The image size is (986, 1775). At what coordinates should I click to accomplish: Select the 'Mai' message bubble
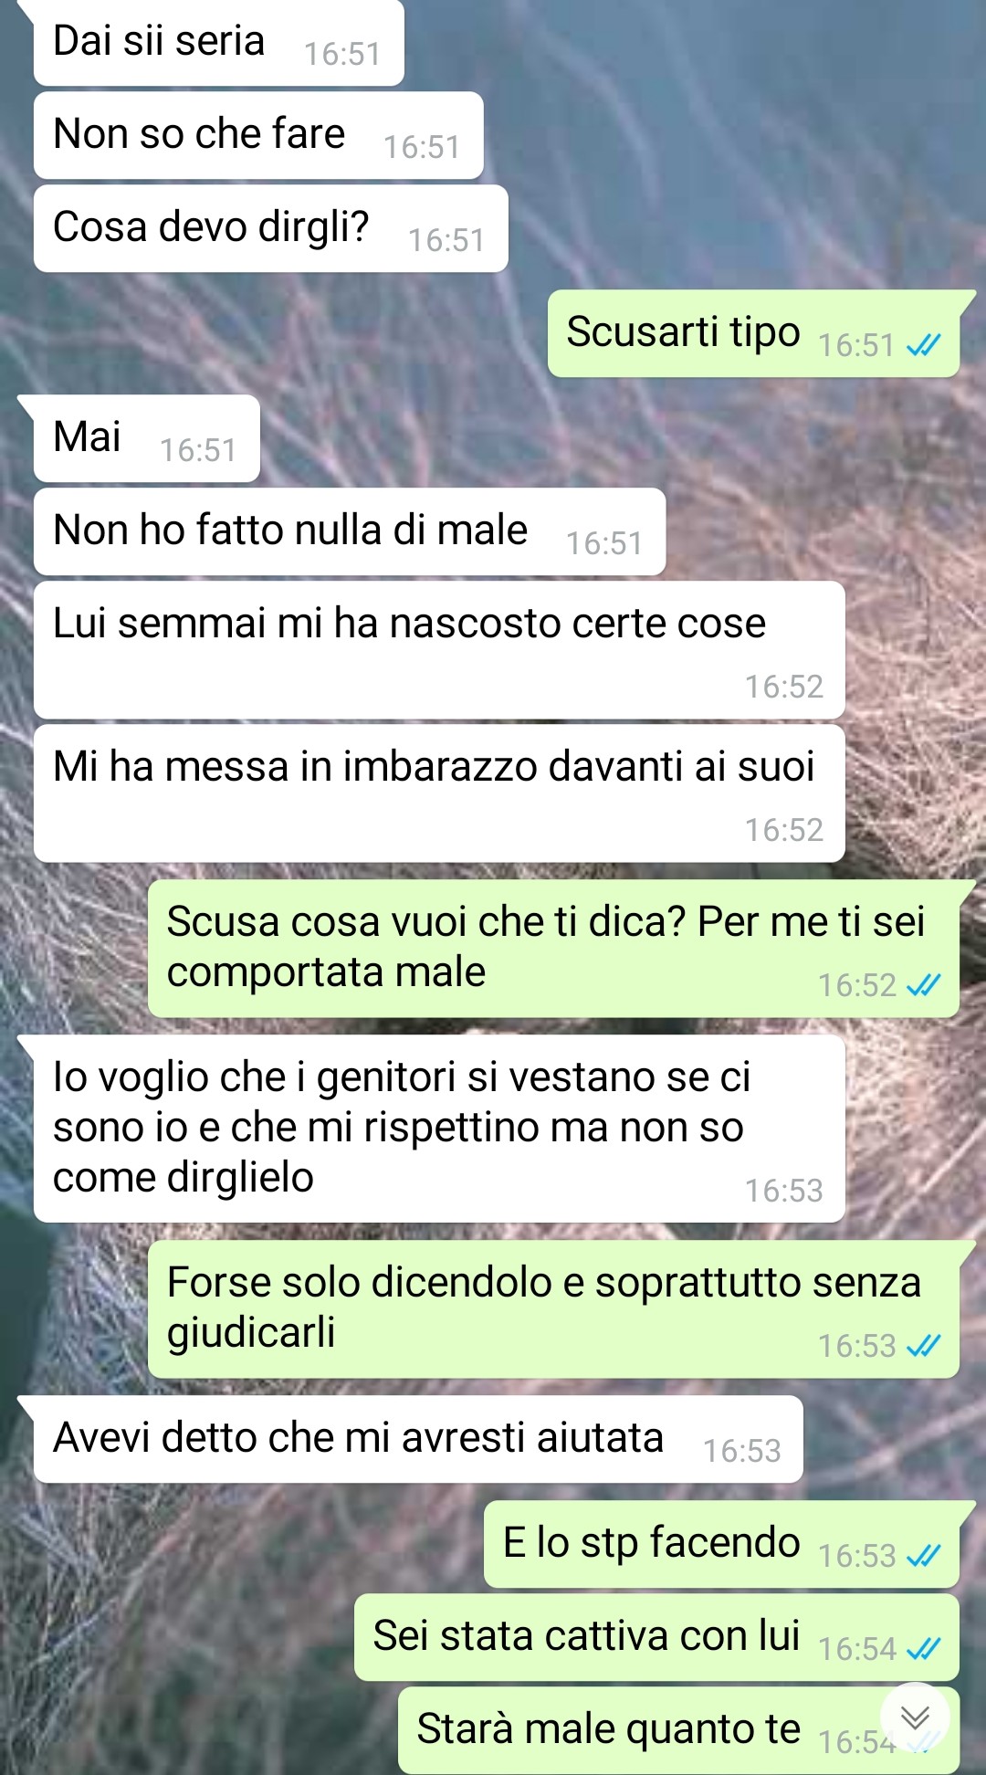[147, 438]
